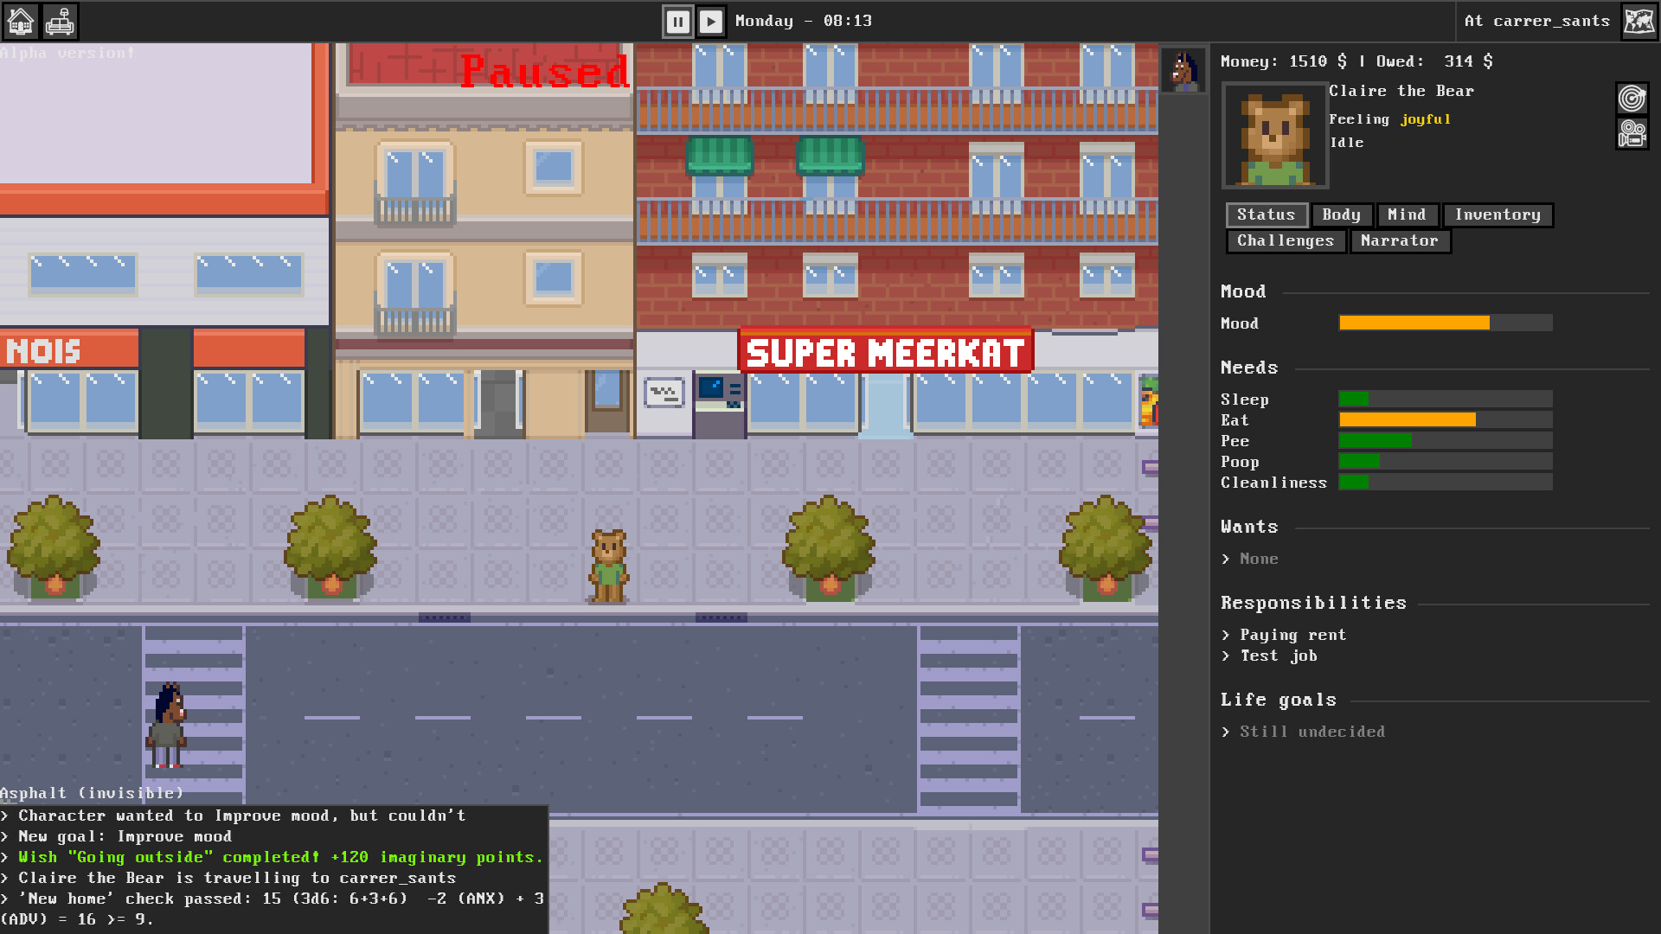Image resolution: width=1661 pixels, height=934 pixels.
Task: Click the target goals icon
Action: point(1633,99)
